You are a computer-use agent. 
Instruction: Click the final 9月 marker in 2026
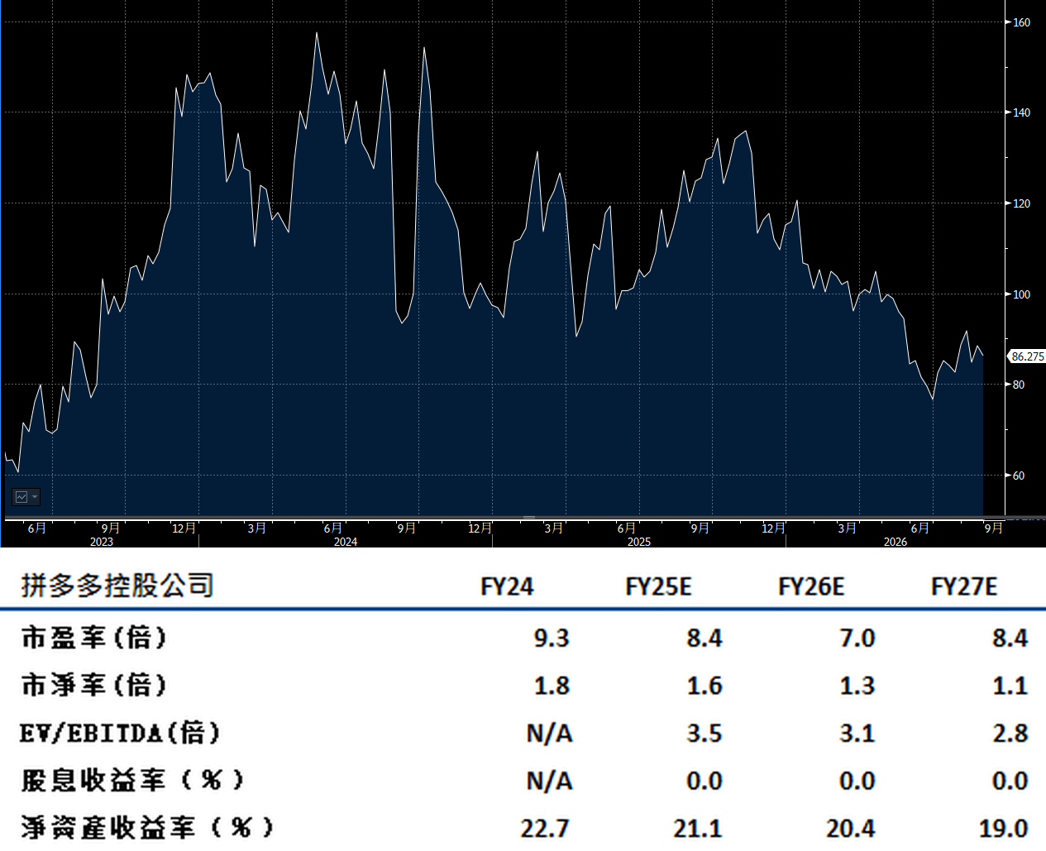(993, 528)
